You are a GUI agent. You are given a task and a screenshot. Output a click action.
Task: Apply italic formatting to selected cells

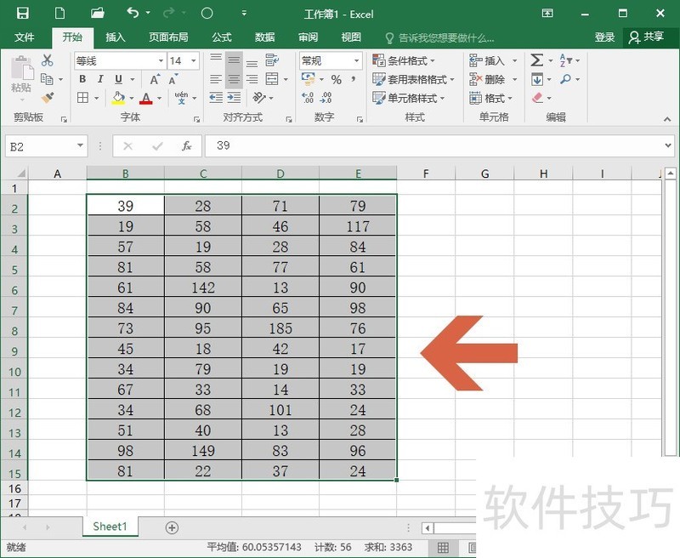tap(99, 78)
